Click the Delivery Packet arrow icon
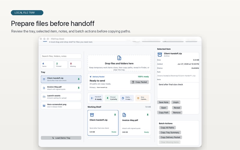Screen dimensions: 240x150 point(91,77)
